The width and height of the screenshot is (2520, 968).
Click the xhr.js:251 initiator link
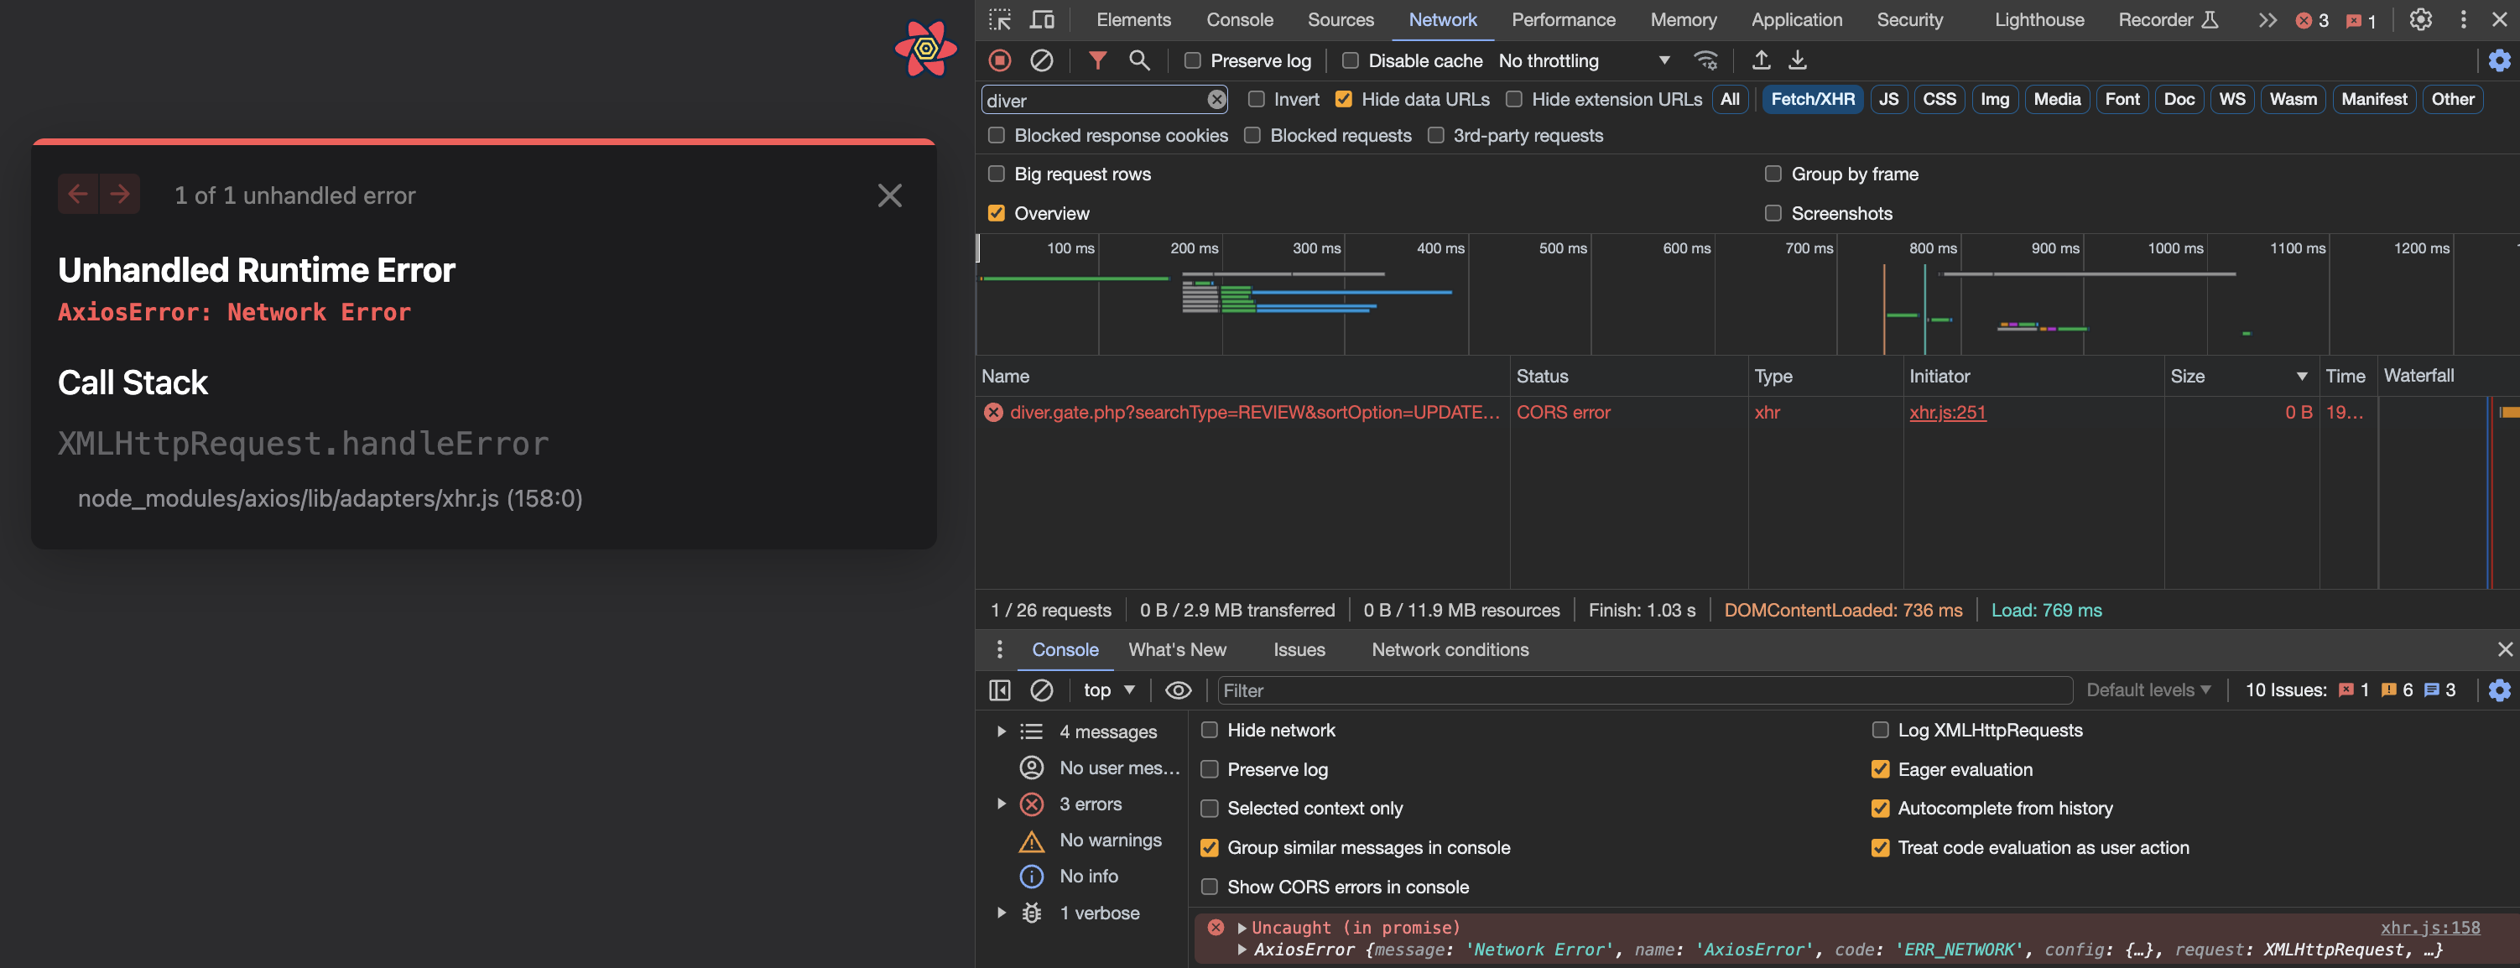[x=1947, y=413]
